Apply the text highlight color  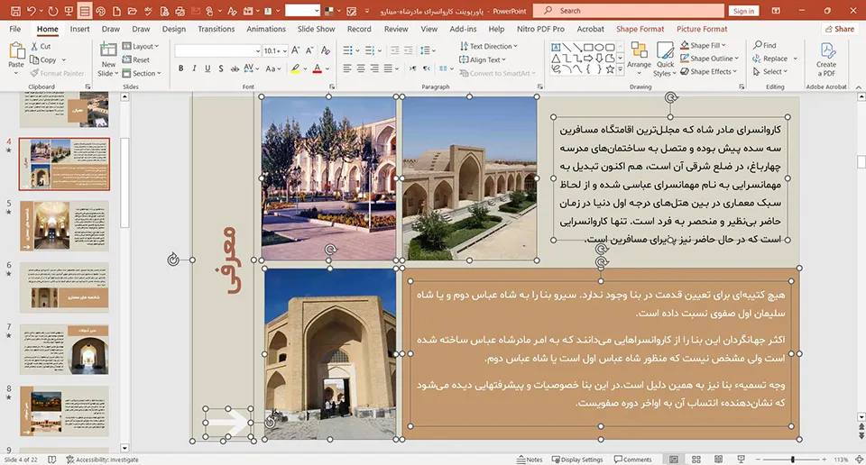coord(296,68)
